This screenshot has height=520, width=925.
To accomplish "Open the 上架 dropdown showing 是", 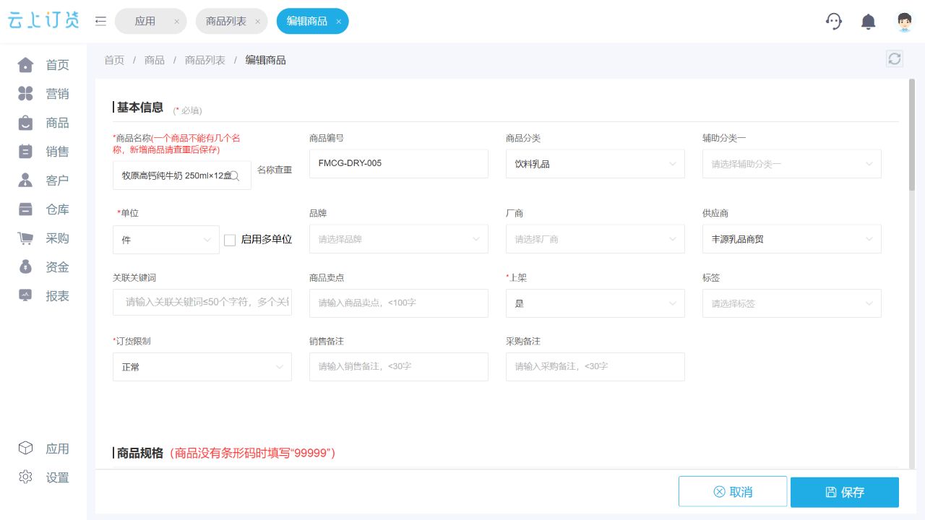I will [595, 303].
